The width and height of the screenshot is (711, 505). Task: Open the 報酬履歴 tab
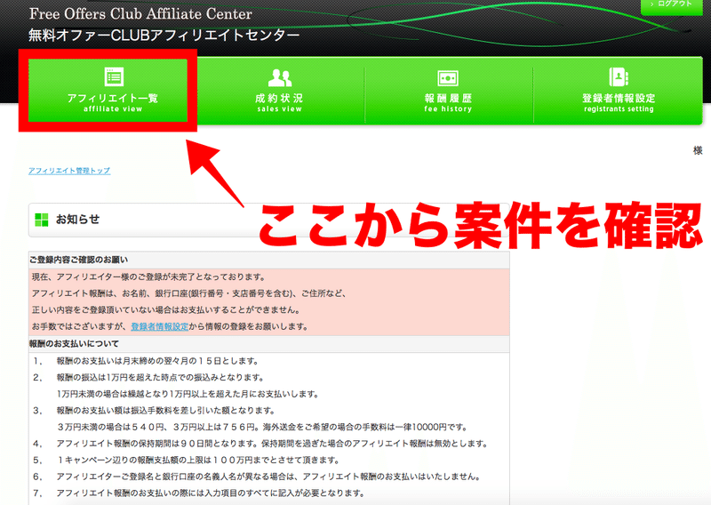(449, 91)
